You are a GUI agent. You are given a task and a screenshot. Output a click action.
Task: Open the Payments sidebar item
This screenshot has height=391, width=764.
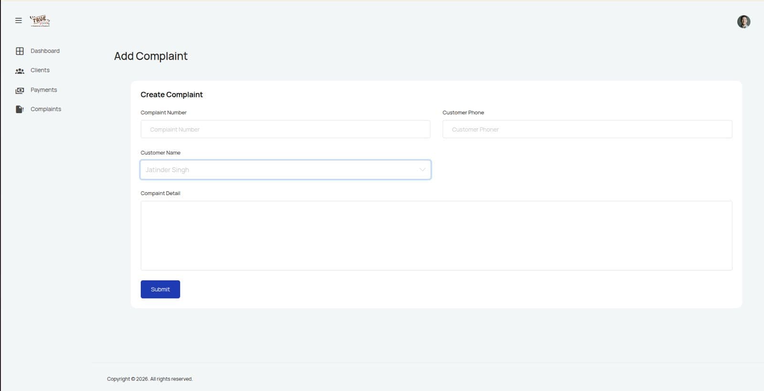(x=43, y=90)
